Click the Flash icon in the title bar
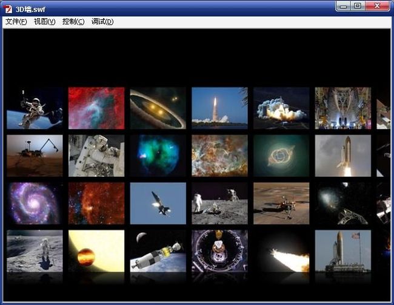Viewport: 394px width, 305px height. tap(8, 9)
